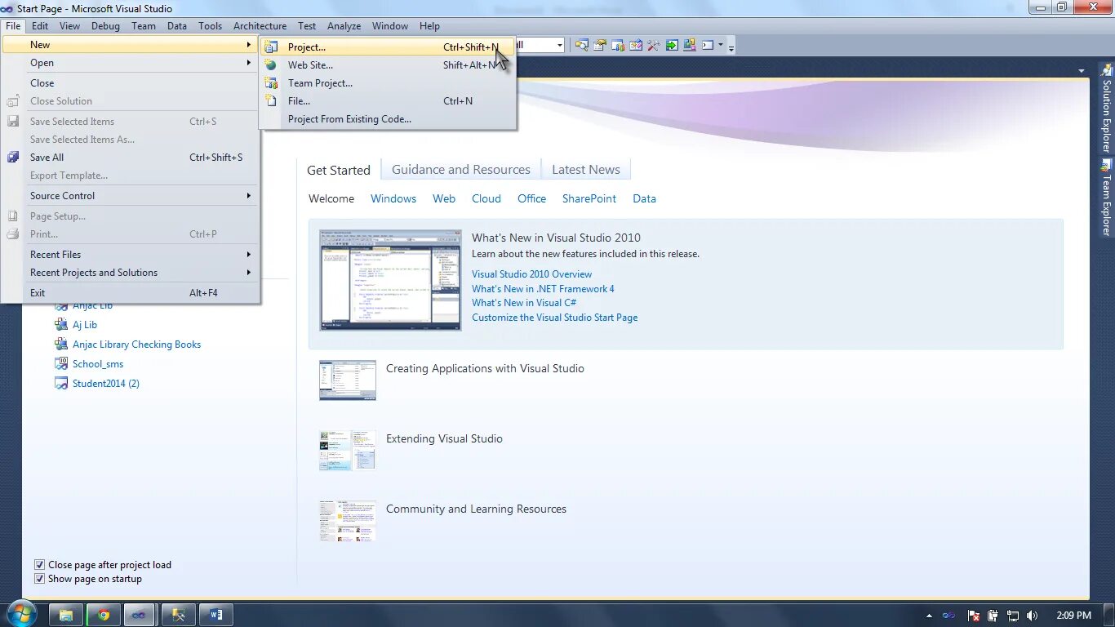Select the Windows category tab

(393, 198)
